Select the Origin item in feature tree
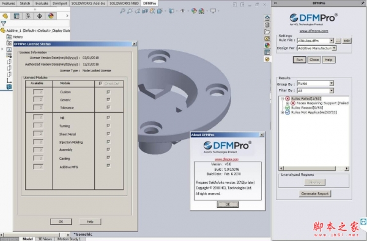Viewport: 367px width, 241px height. click(x=9, y=81)
